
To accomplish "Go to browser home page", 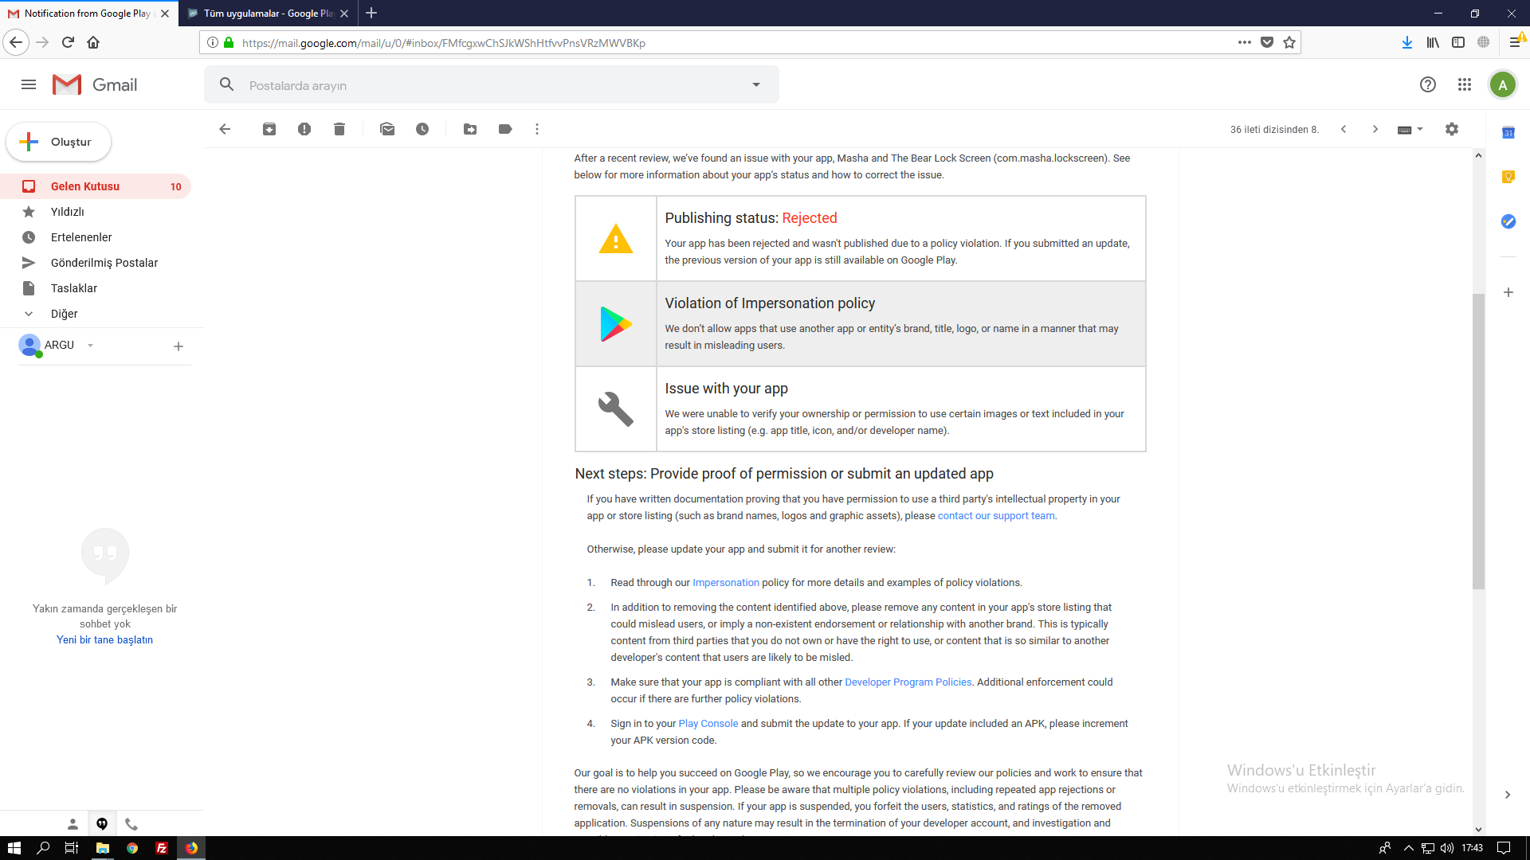I will tap(93, 42).
